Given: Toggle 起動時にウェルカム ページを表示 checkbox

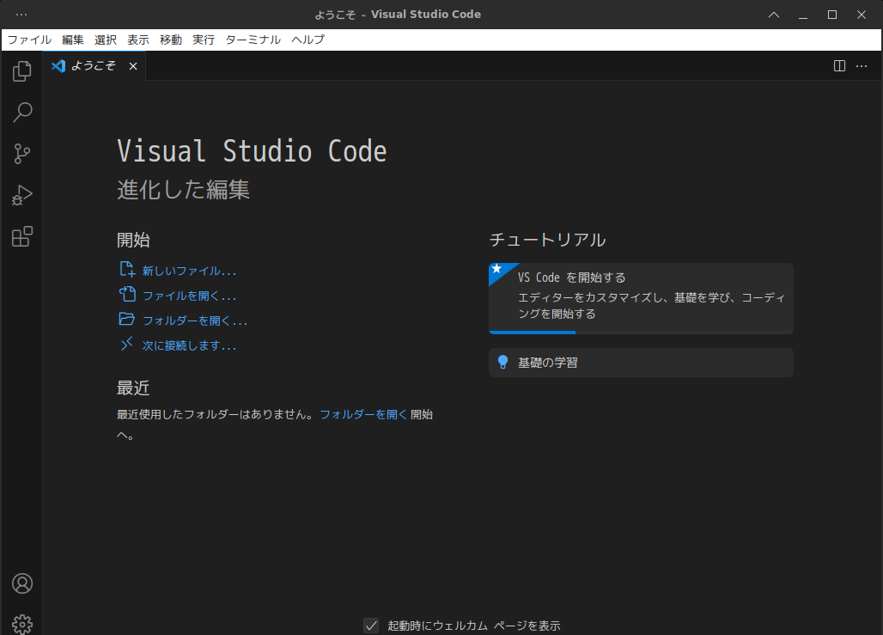Looking at the screenshot, I should (x=371, y=626).
